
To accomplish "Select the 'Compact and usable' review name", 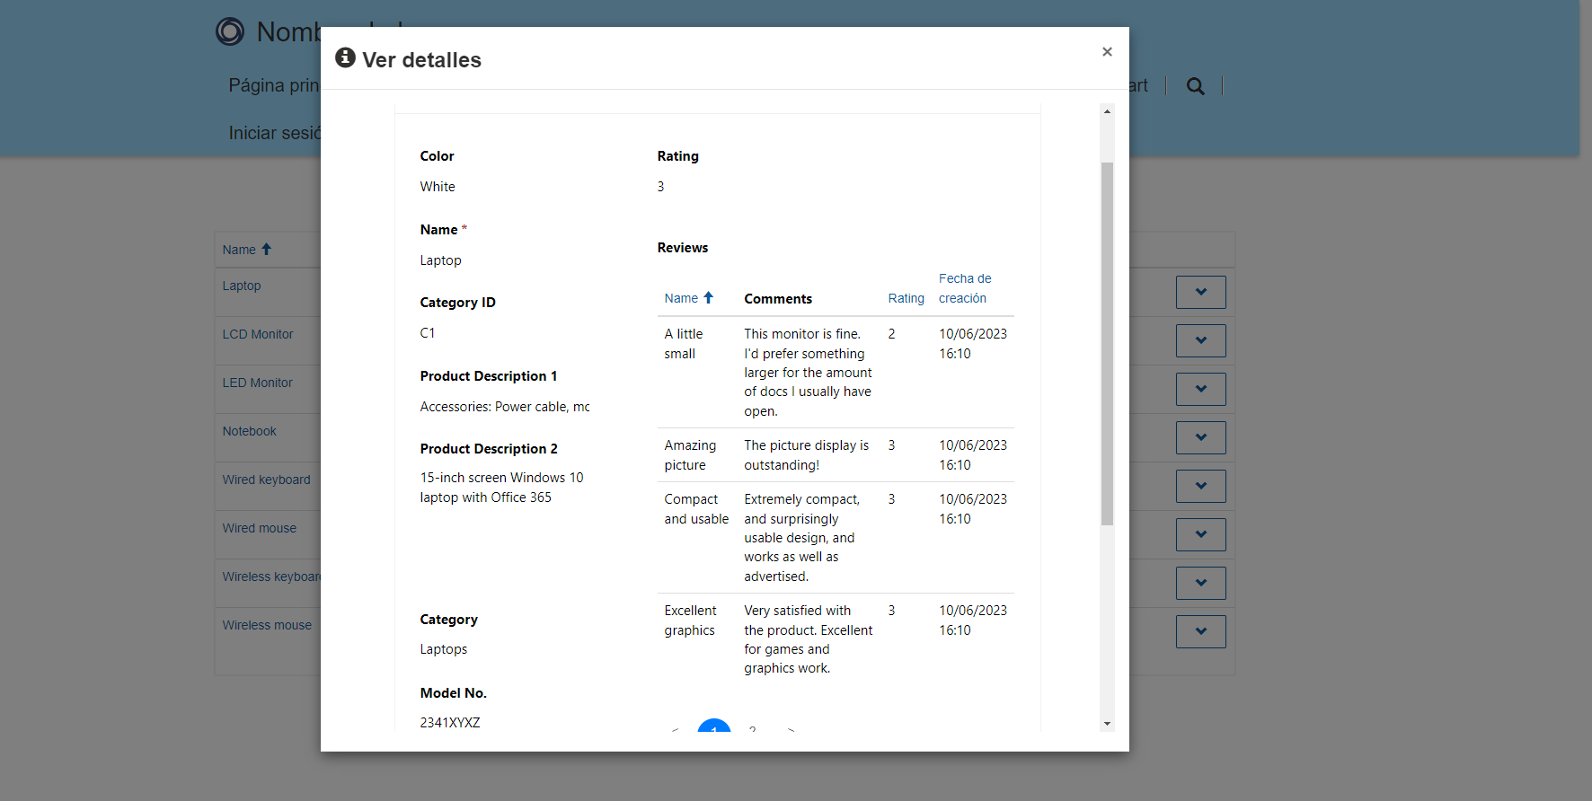I will pos(696,509).
